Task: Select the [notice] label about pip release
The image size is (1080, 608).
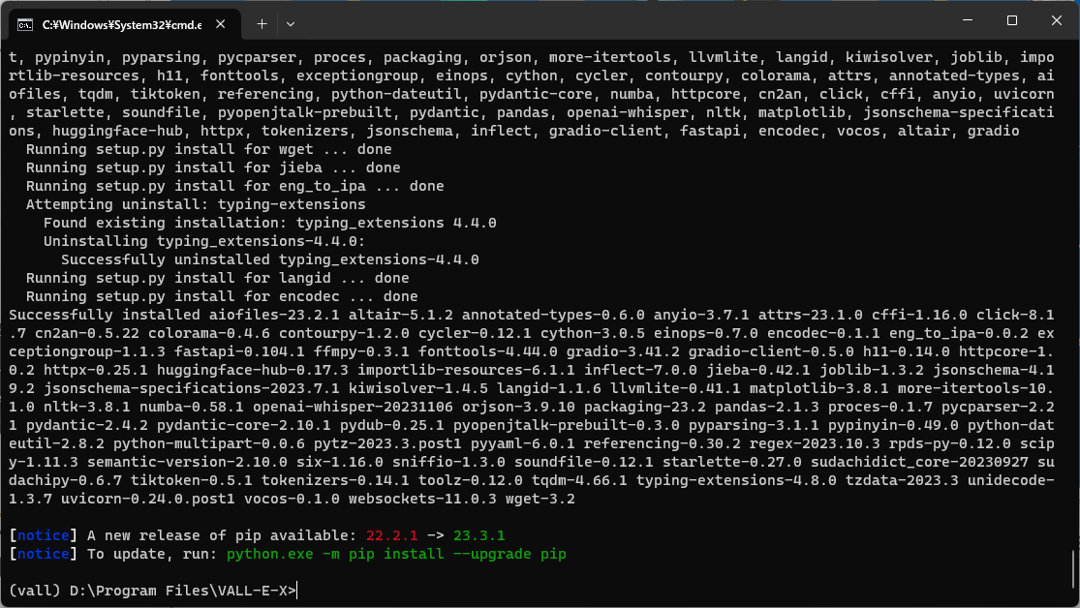Action: pyautogui.click(x=43, y=534)
